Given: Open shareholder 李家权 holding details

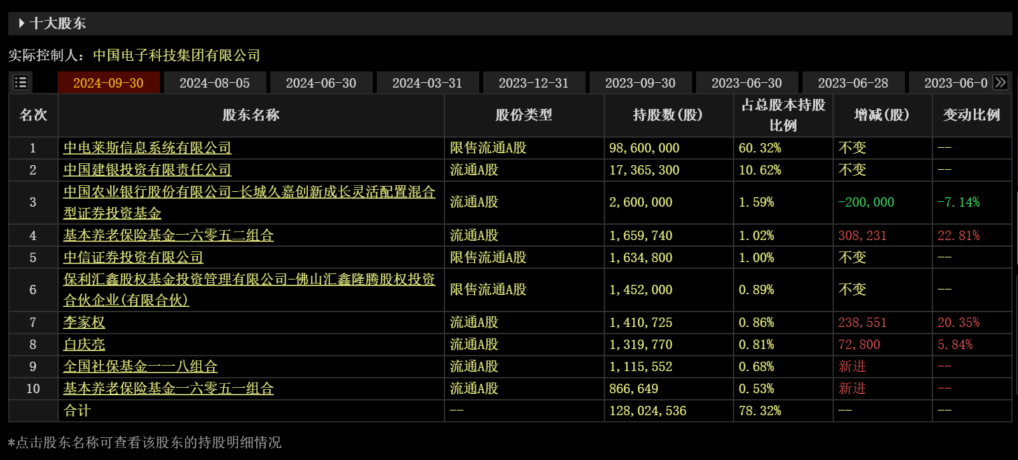Looking at the screenshot, I should [x=84, y=323].
